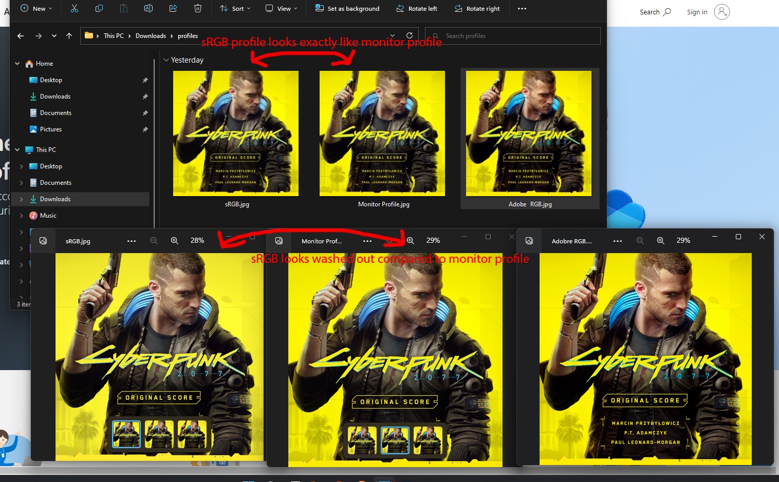The width and height of the screenshot is (779, 482).
Task: Collapse the Yesterday group
Action: pyautogui.click(x=166, y=60)
